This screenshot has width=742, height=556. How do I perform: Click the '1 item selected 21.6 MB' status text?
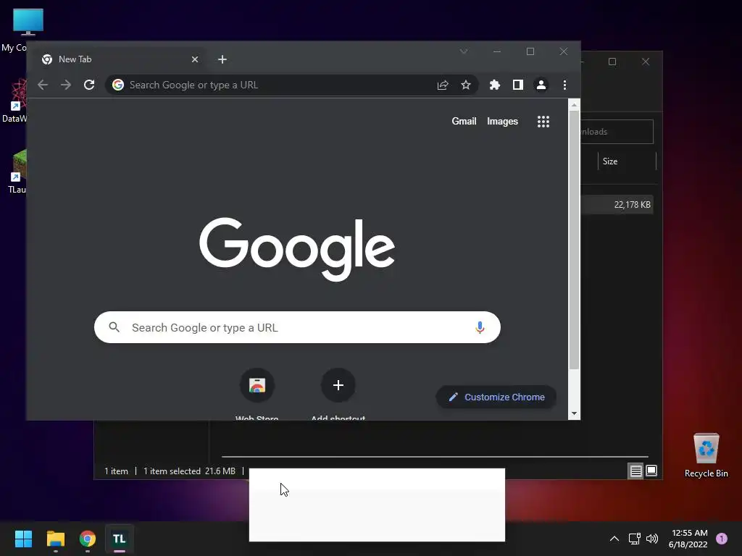pyautogui.click(x=189, y=471)
